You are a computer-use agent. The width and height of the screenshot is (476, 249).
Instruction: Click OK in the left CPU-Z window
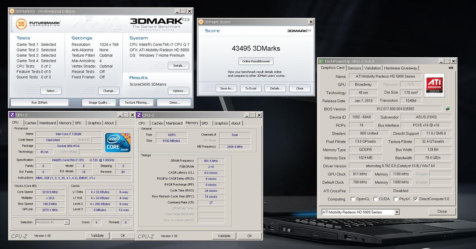click(x=123, y=236)
